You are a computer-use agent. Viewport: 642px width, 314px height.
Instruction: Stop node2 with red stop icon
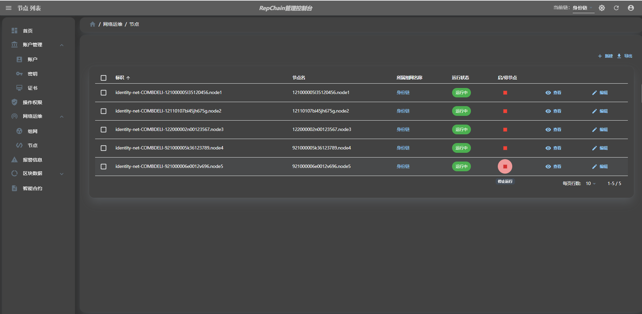pos(505,111)
